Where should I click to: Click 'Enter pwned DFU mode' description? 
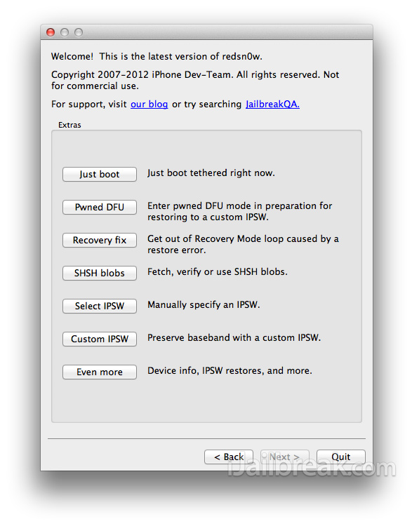point(240,211)
